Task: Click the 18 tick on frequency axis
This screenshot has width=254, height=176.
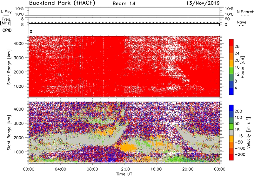Action: click(x=21, y=19)
